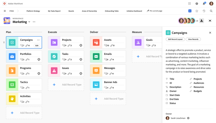Click the share workspace user icon
This screenshot has height=123, width=216.
[202, 21]
